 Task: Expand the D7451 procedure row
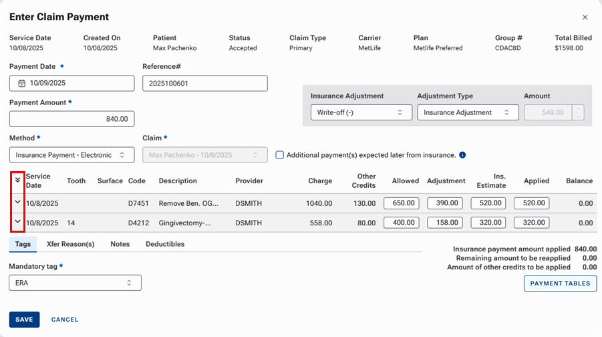(x=18, y=202)
